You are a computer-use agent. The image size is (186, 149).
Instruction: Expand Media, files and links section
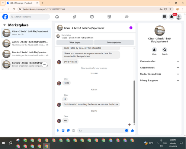(x=160, y=74)
